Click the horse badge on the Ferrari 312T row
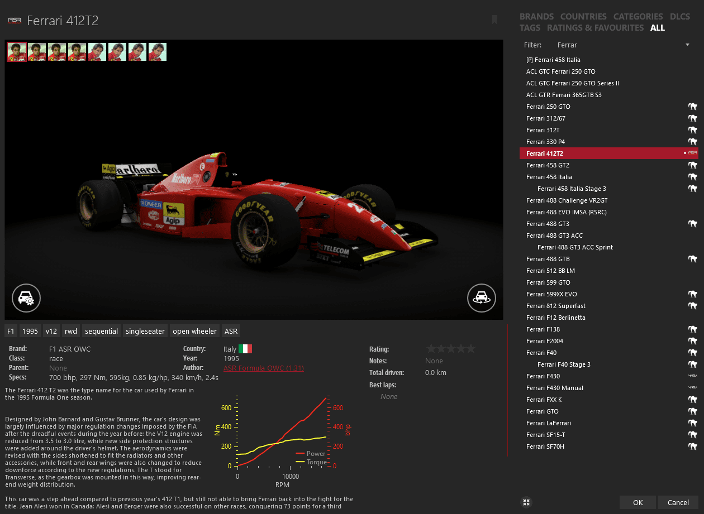The height and width of the screenshot is (514, 704). [693, 130]
